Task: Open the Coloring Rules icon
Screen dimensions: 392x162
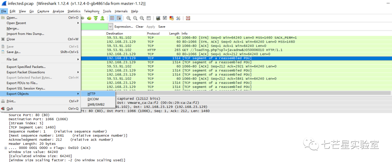Action: [x=171, y=18]
